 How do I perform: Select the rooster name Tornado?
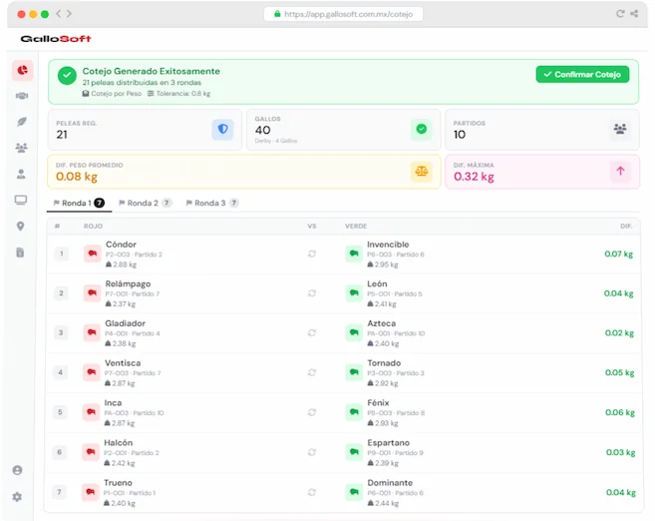(384, 363)
